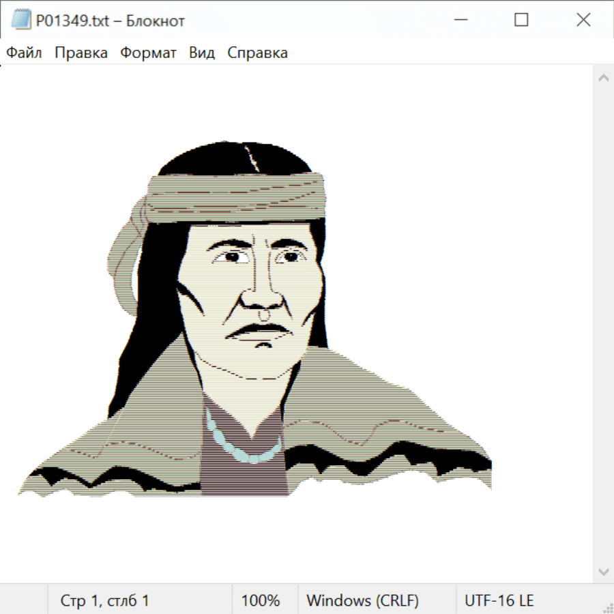Minimize the Блокнот window
Viewport: 614px width, 614px height.
pos(459,20)
